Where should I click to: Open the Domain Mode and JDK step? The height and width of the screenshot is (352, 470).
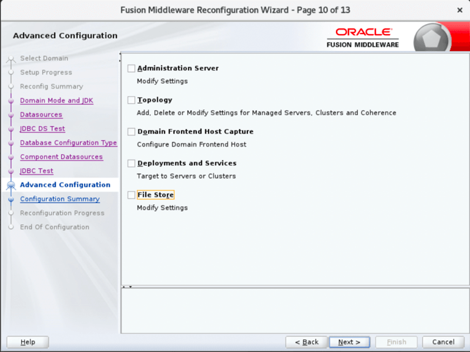pyautogui.click(x=56, y=100)
